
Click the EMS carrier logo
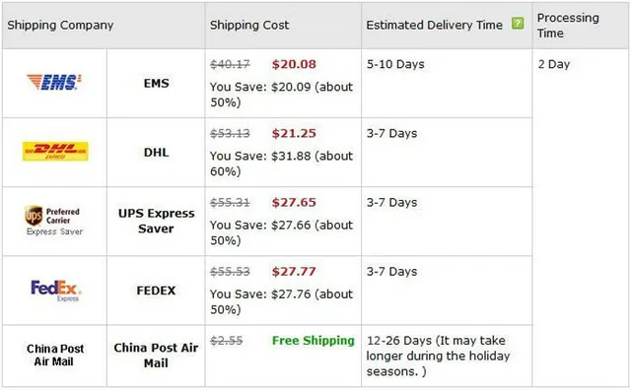tap(54, 82)
